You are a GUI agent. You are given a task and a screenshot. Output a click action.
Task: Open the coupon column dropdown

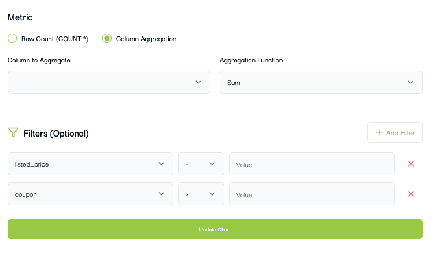click(90, 194)
